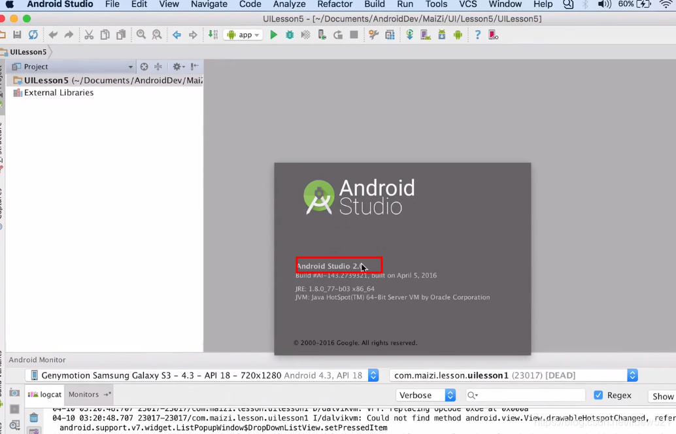Start debugging with the bug icon

[x=290, y=35]
